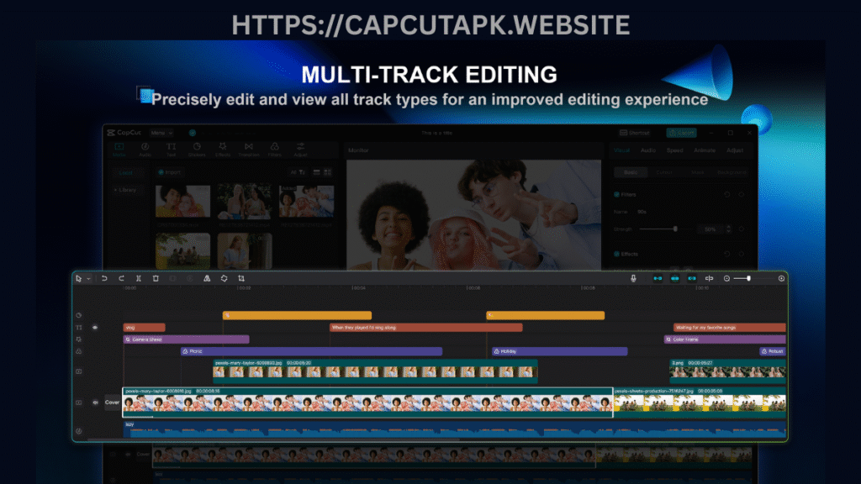Open the Text tab in top toolbar

coord(171,150)
